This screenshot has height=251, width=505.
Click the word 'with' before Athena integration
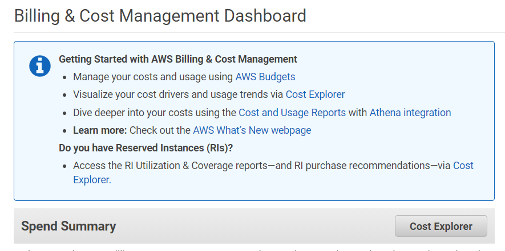[358, 113]
